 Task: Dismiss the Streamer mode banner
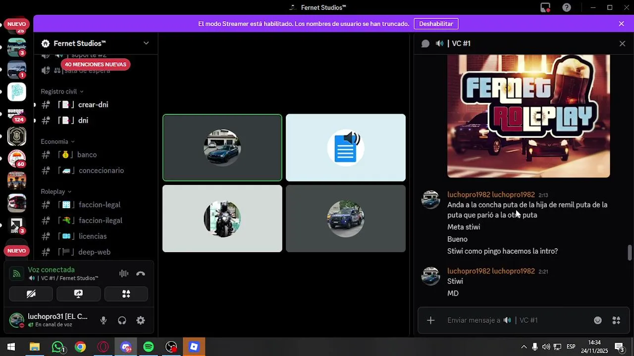(622, 24)
